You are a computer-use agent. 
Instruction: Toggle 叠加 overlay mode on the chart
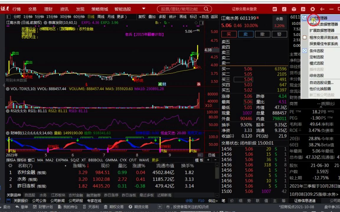(152, 17)
